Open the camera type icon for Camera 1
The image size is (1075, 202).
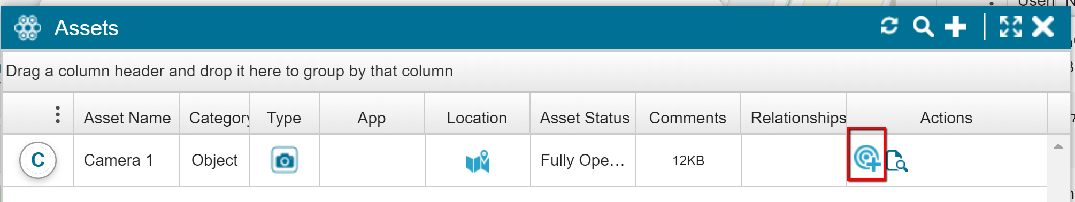coord(285,160)
